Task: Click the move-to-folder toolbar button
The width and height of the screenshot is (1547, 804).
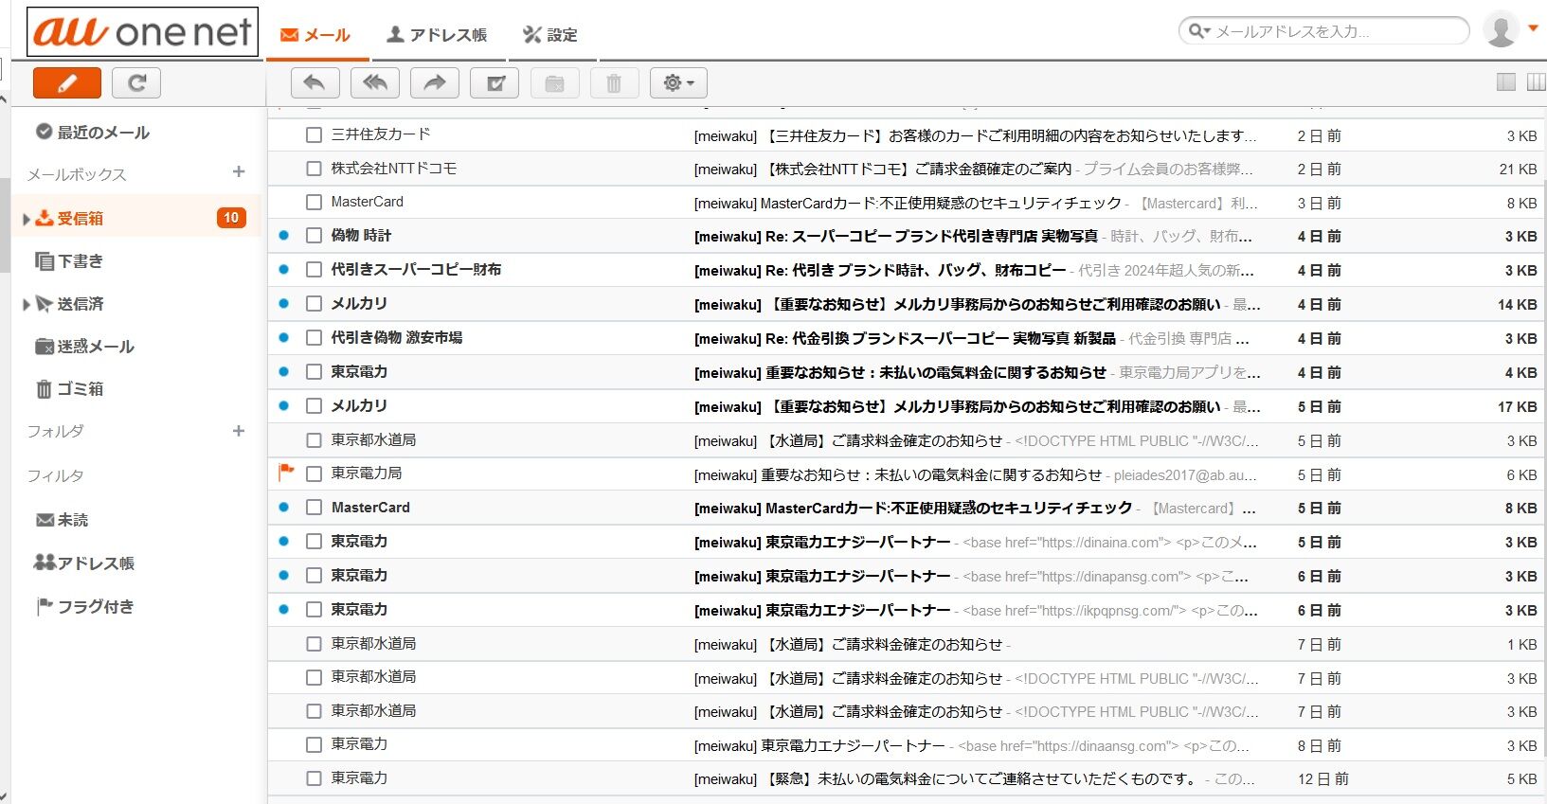Action: point(555,83)
